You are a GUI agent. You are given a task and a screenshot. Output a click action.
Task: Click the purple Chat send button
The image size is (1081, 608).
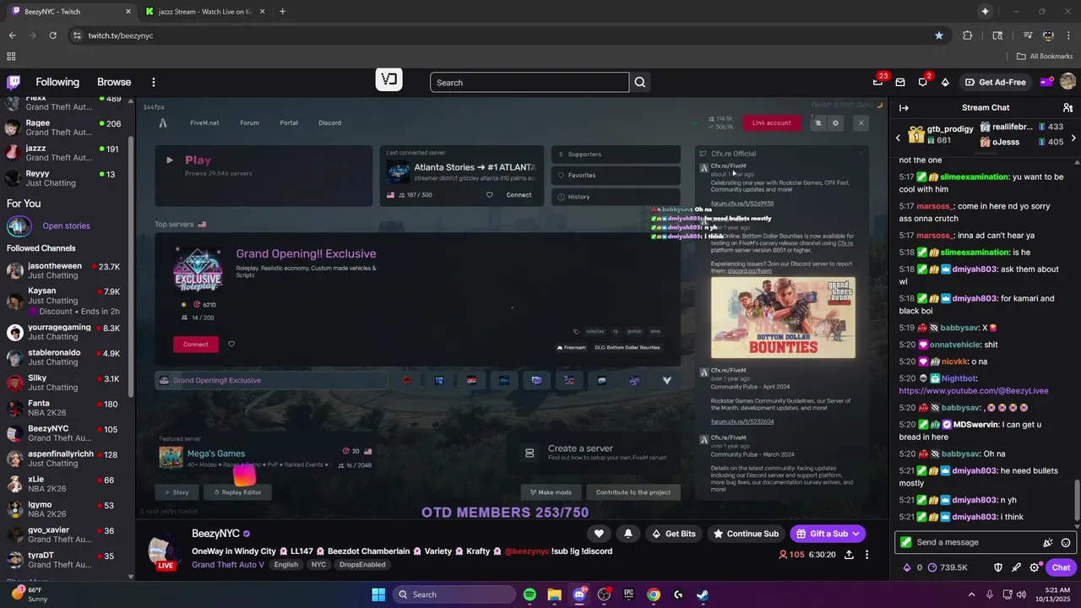coord(1062,567)
